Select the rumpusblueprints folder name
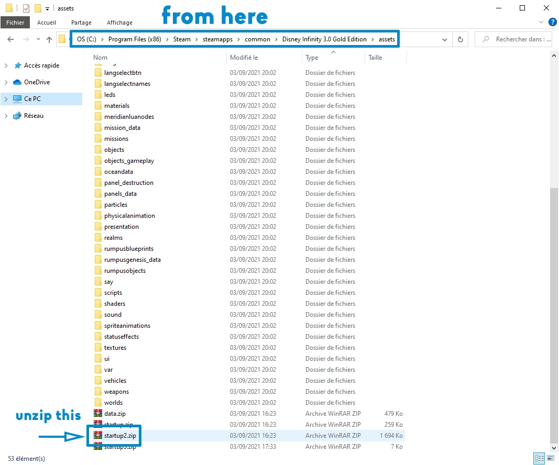 click(x=129, y=249)
